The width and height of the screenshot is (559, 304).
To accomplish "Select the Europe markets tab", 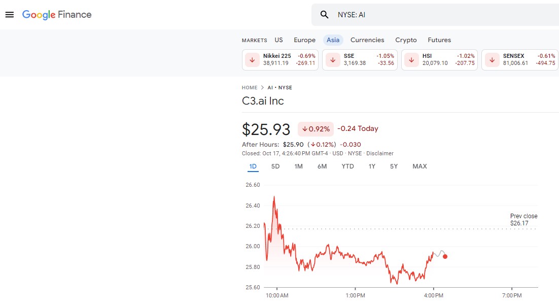I will pyautogui.click(x=304, y=40).
